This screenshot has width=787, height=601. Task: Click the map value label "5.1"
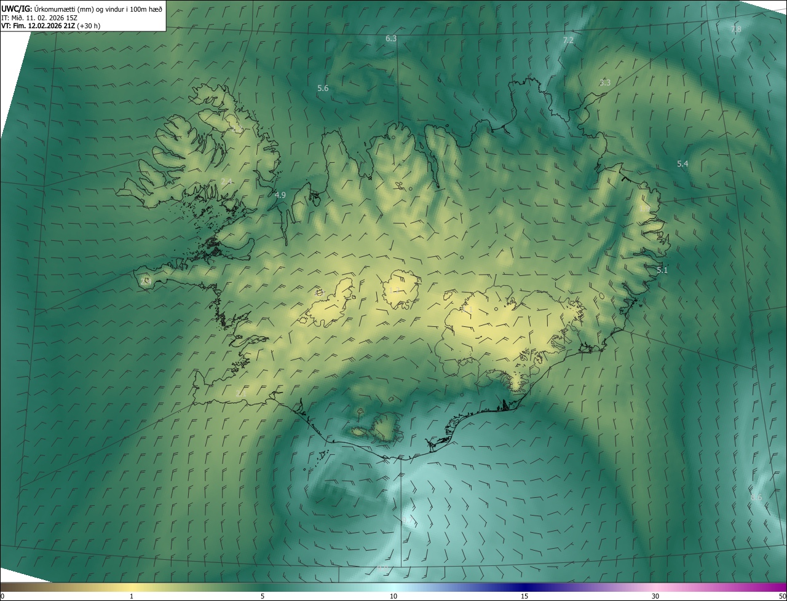662,270
